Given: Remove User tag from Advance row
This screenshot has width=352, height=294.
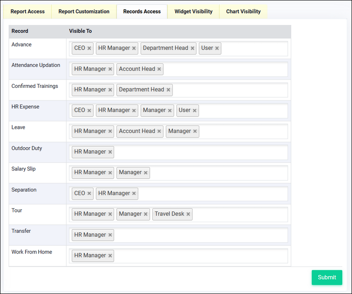Looking at the screenshot, I should [217, 48].
